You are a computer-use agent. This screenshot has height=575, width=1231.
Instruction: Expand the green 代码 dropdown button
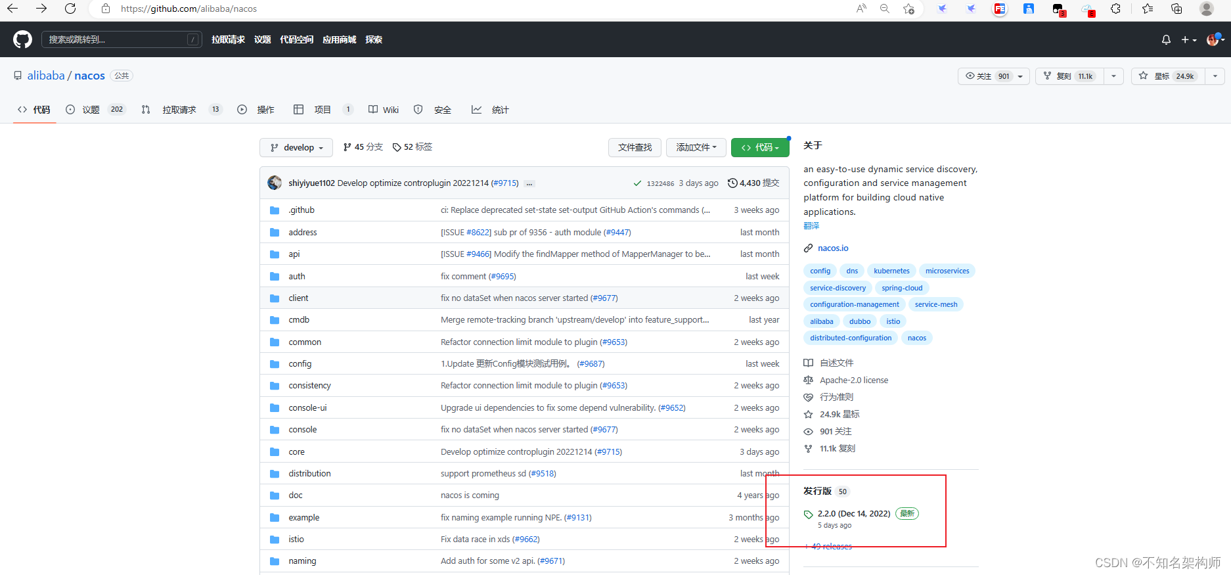[760, 147]
